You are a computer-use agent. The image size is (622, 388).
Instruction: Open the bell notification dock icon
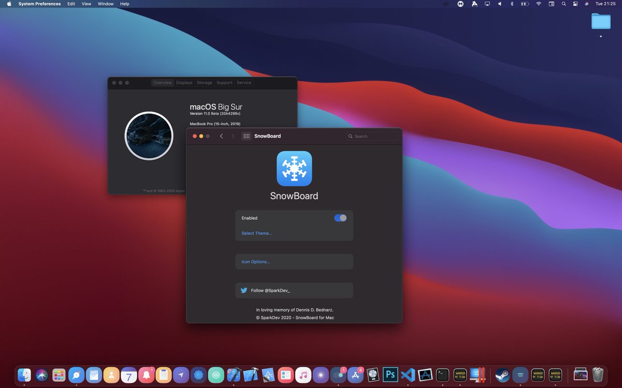tap(146, 375)
